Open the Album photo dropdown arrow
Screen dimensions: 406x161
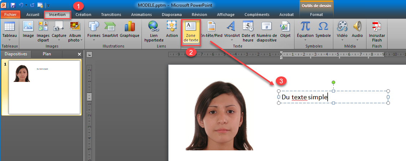[82, 40]
